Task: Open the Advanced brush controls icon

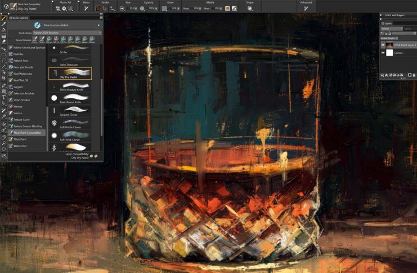Action: tap(306, 8)
